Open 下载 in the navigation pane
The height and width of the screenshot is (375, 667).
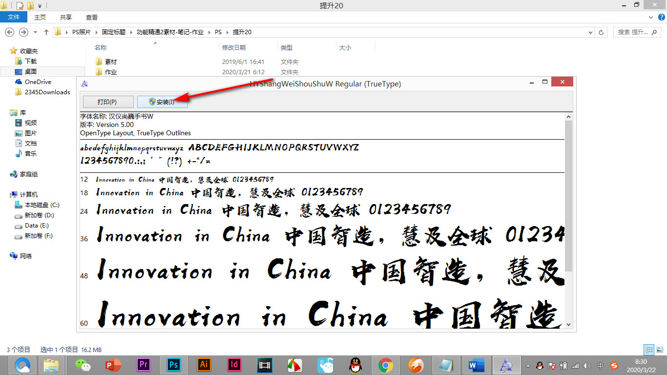[30, 61]
